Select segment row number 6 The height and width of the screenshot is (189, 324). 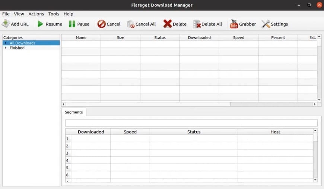click(68, 175)
